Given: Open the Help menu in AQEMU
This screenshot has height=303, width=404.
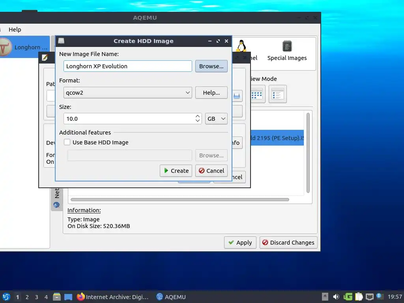Looking at the screenshot, I should [15, 30].
